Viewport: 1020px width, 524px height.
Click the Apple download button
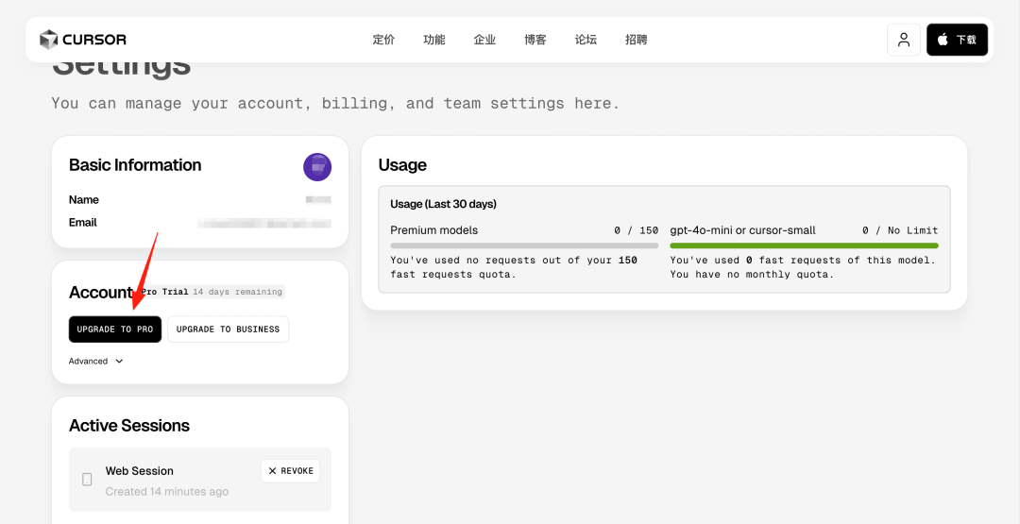point(957,40)
